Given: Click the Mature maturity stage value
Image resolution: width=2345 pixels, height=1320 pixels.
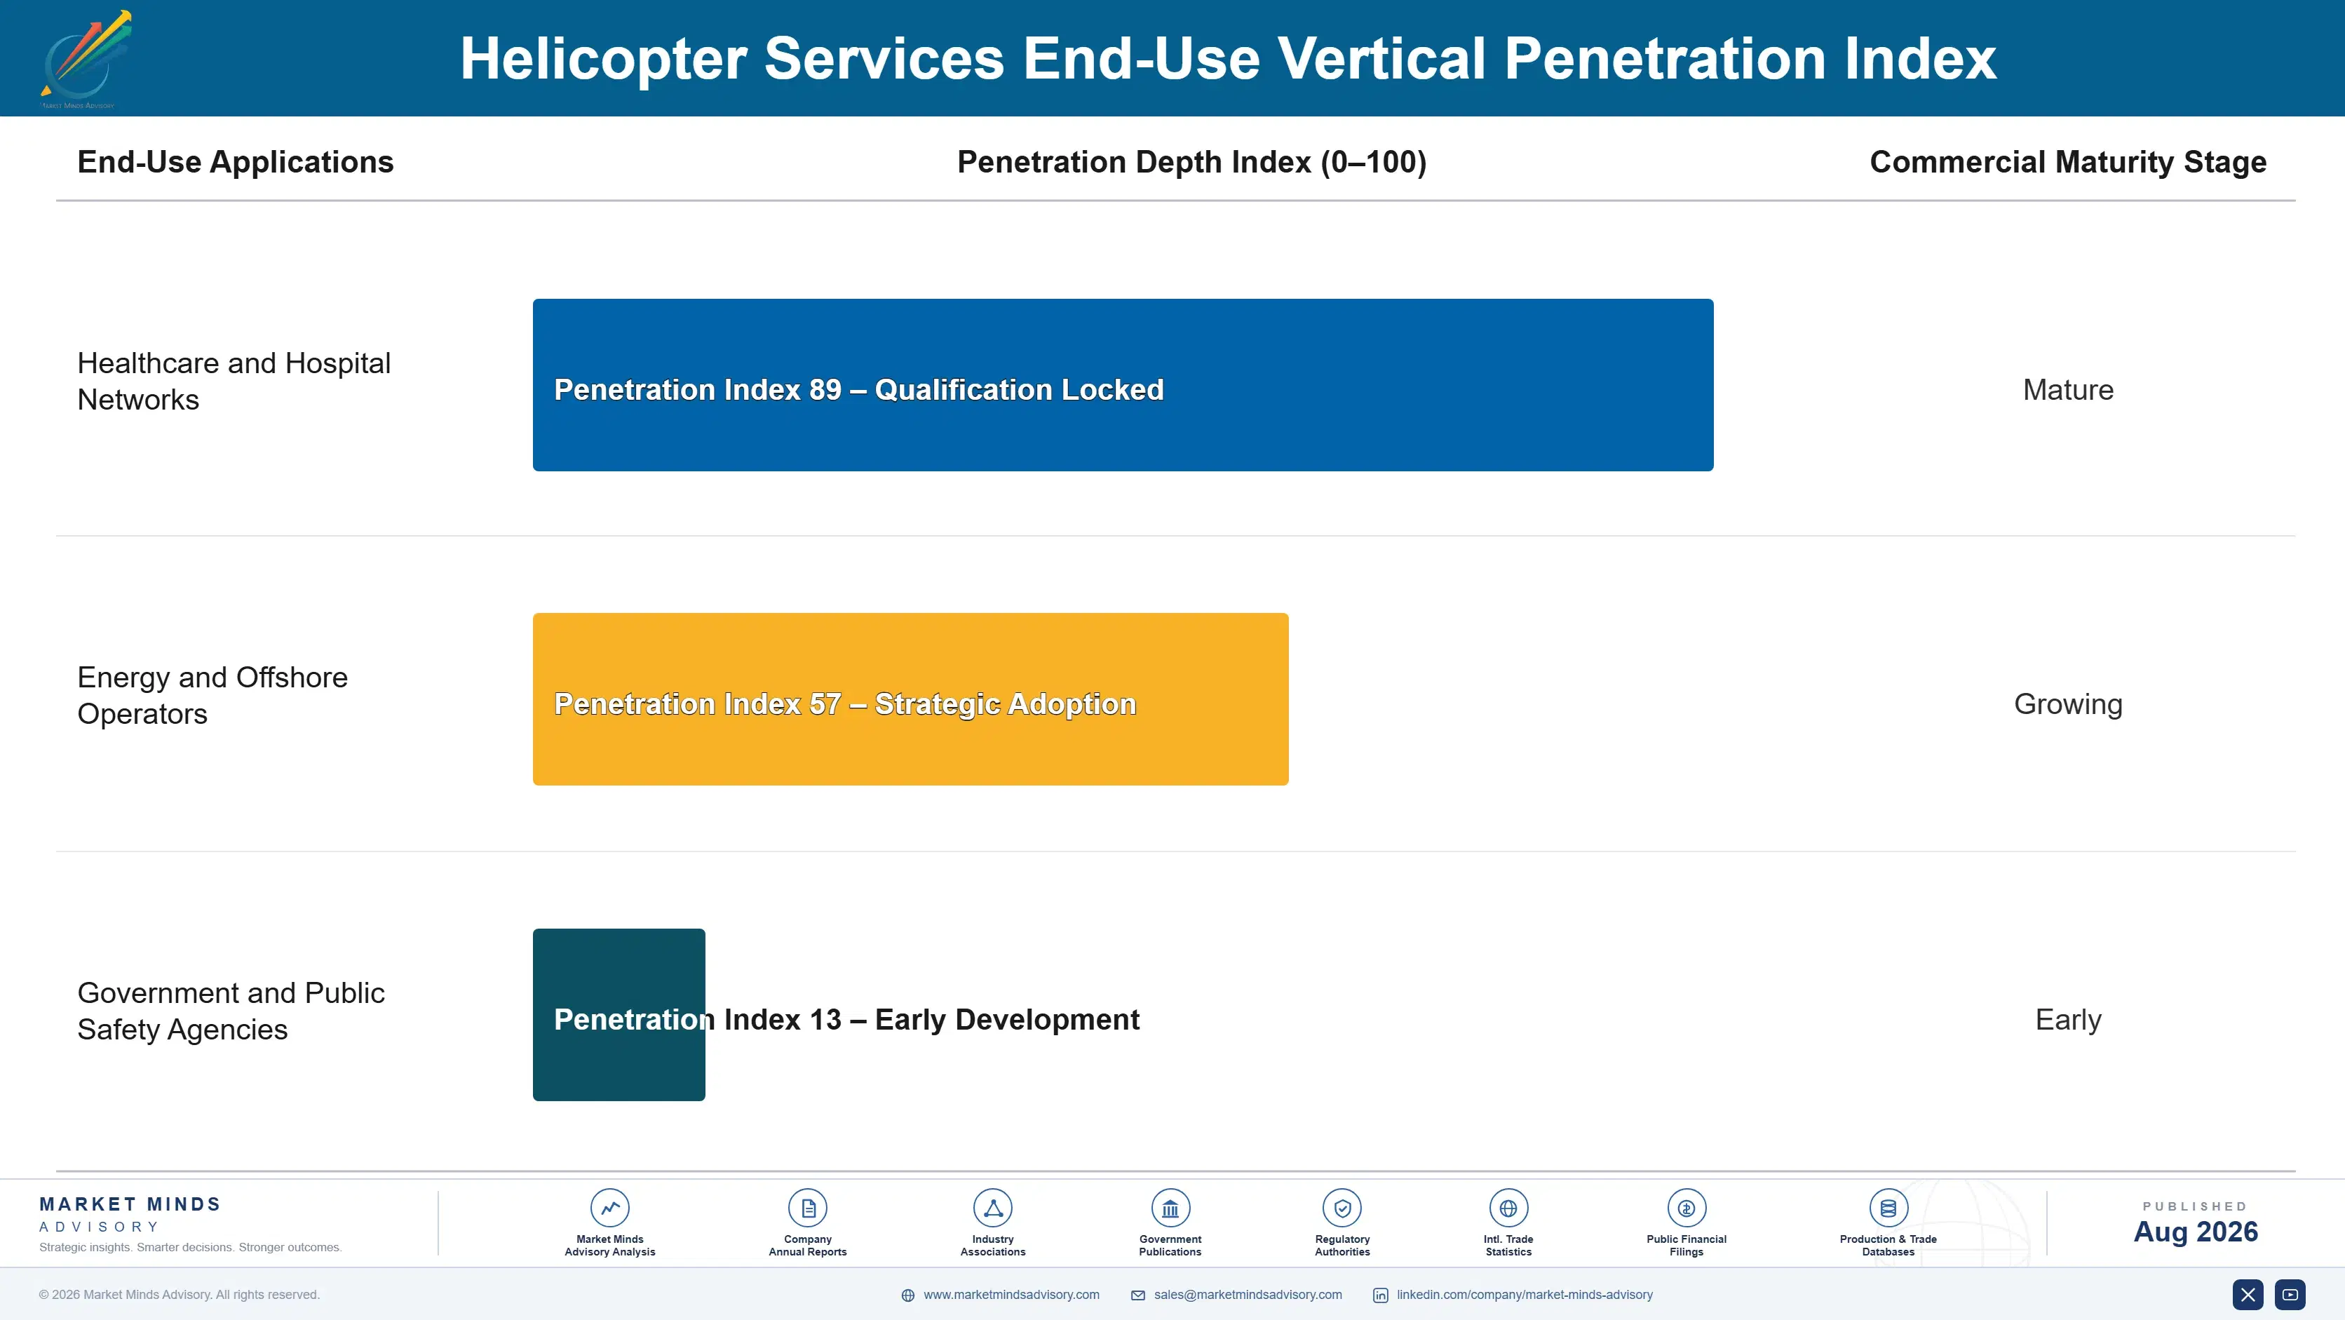Looking at the screenshot, I should click(2067, 390).
